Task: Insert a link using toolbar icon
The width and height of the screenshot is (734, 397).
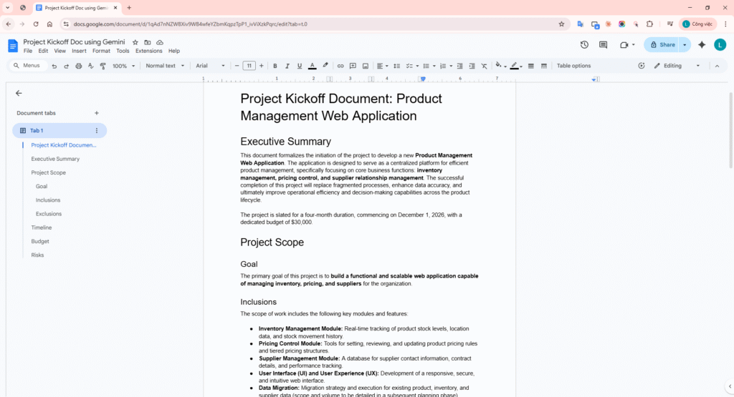Action: pos(340,66)
